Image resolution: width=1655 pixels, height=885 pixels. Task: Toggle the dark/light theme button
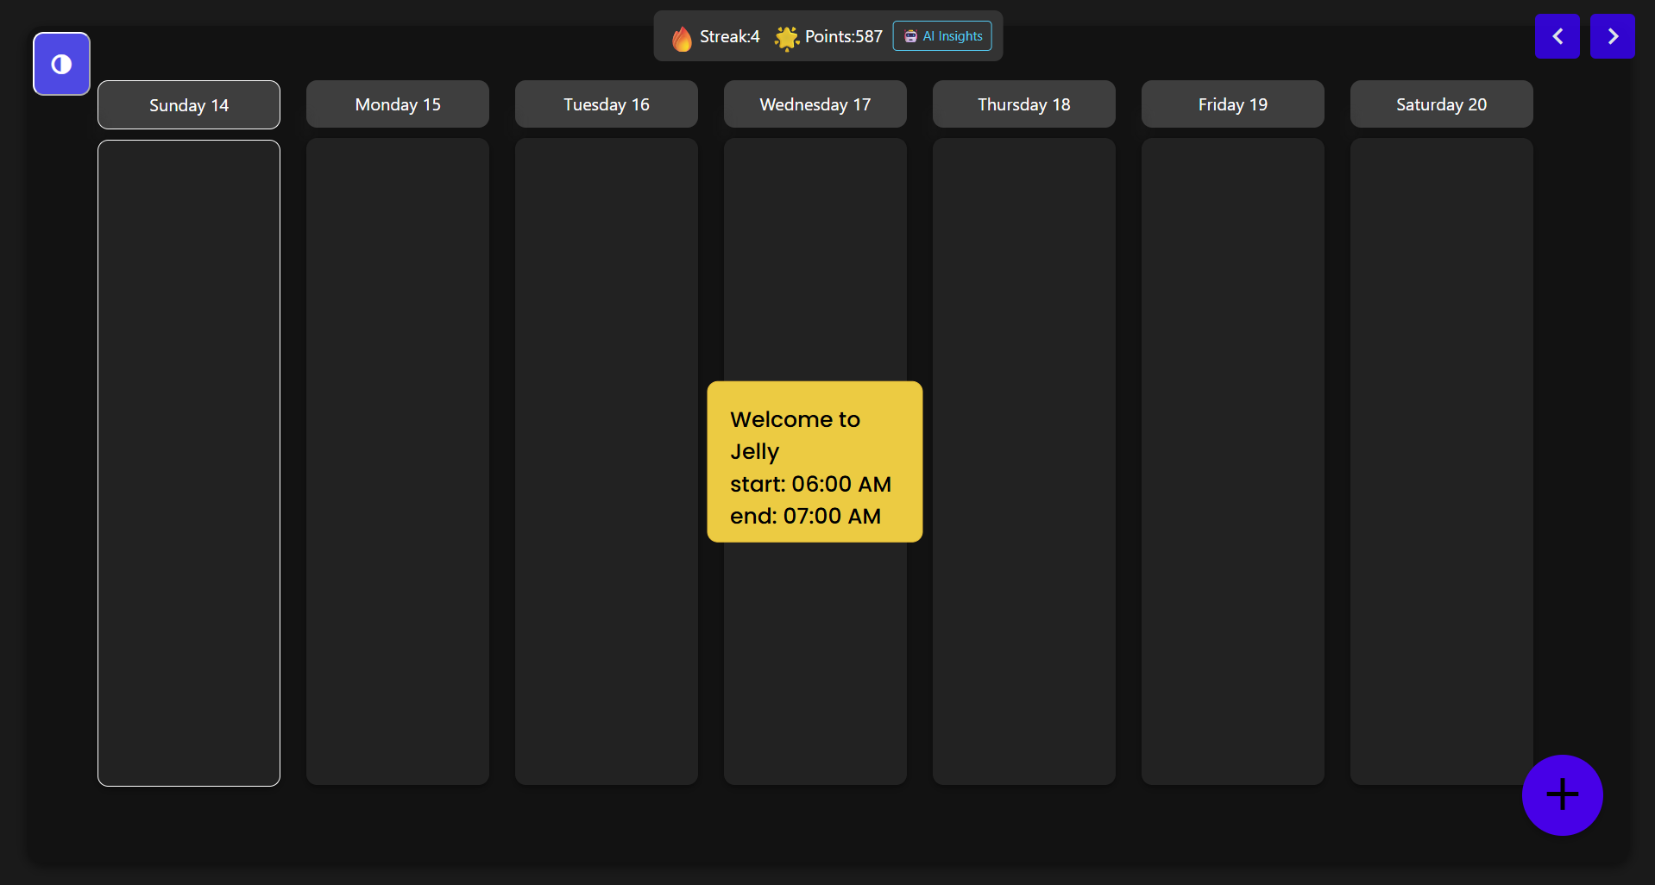(61, 64)
